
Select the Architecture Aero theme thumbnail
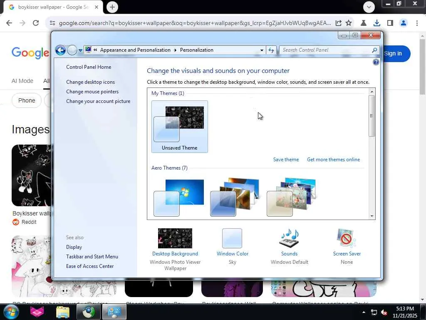235,197
